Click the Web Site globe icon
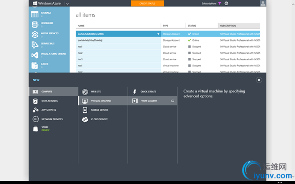The image size is (295, 184). 85,91
